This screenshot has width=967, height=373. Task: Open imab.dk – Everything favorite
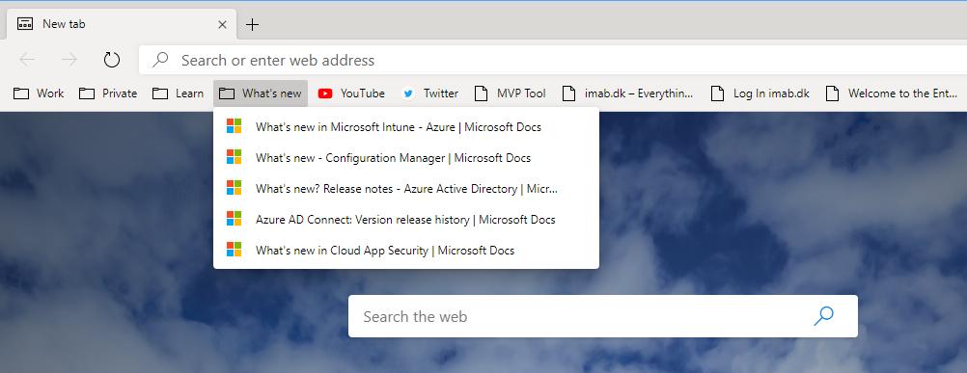(x=628, y=93)
